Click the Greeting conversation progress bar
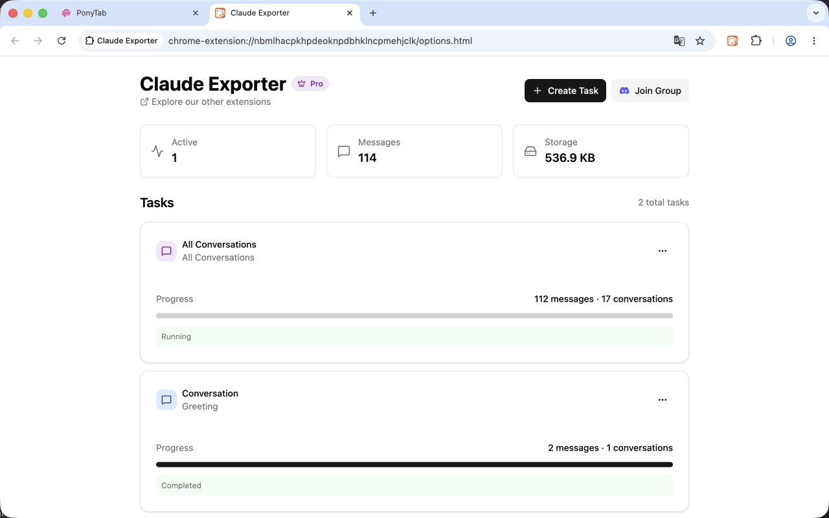This screenshot has height=518, width=829. pos(414,465)
